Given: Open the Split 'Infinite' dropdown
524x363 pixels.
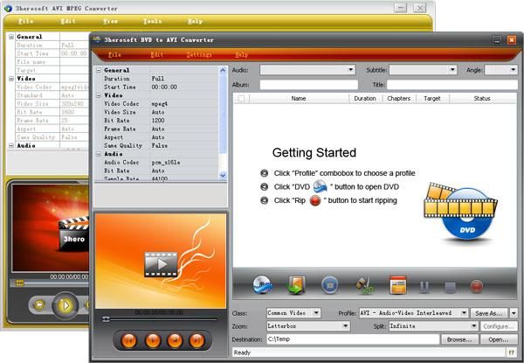Looking at the screenshot, I should (x=433, y=326).
